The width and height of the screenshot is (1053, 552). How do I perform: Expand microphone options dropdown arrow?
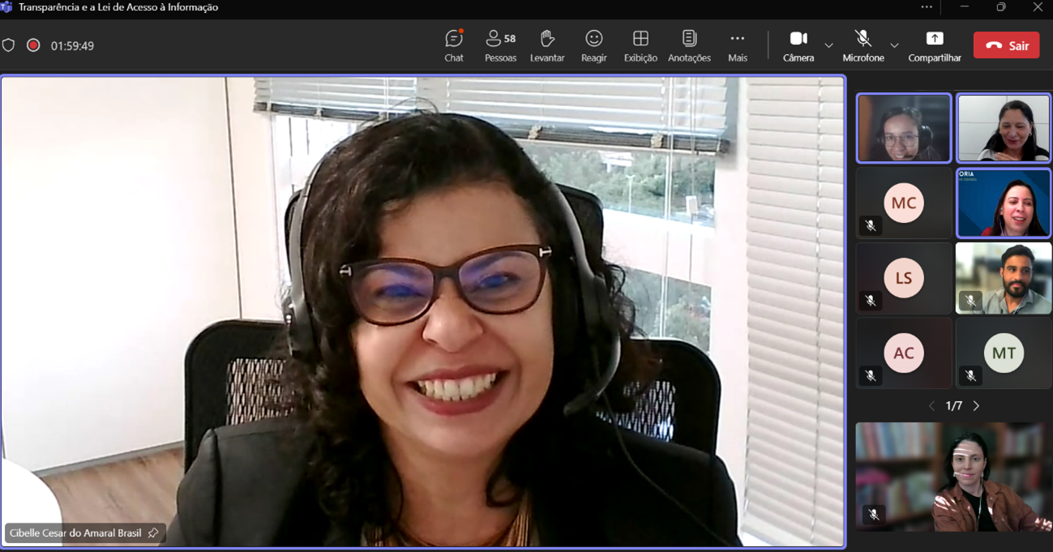click(894, 45)
